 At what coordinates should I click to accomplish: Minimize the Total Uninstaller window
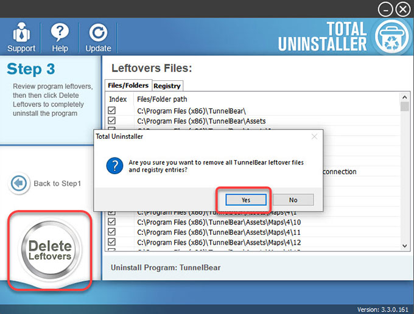tap(385, 10)
